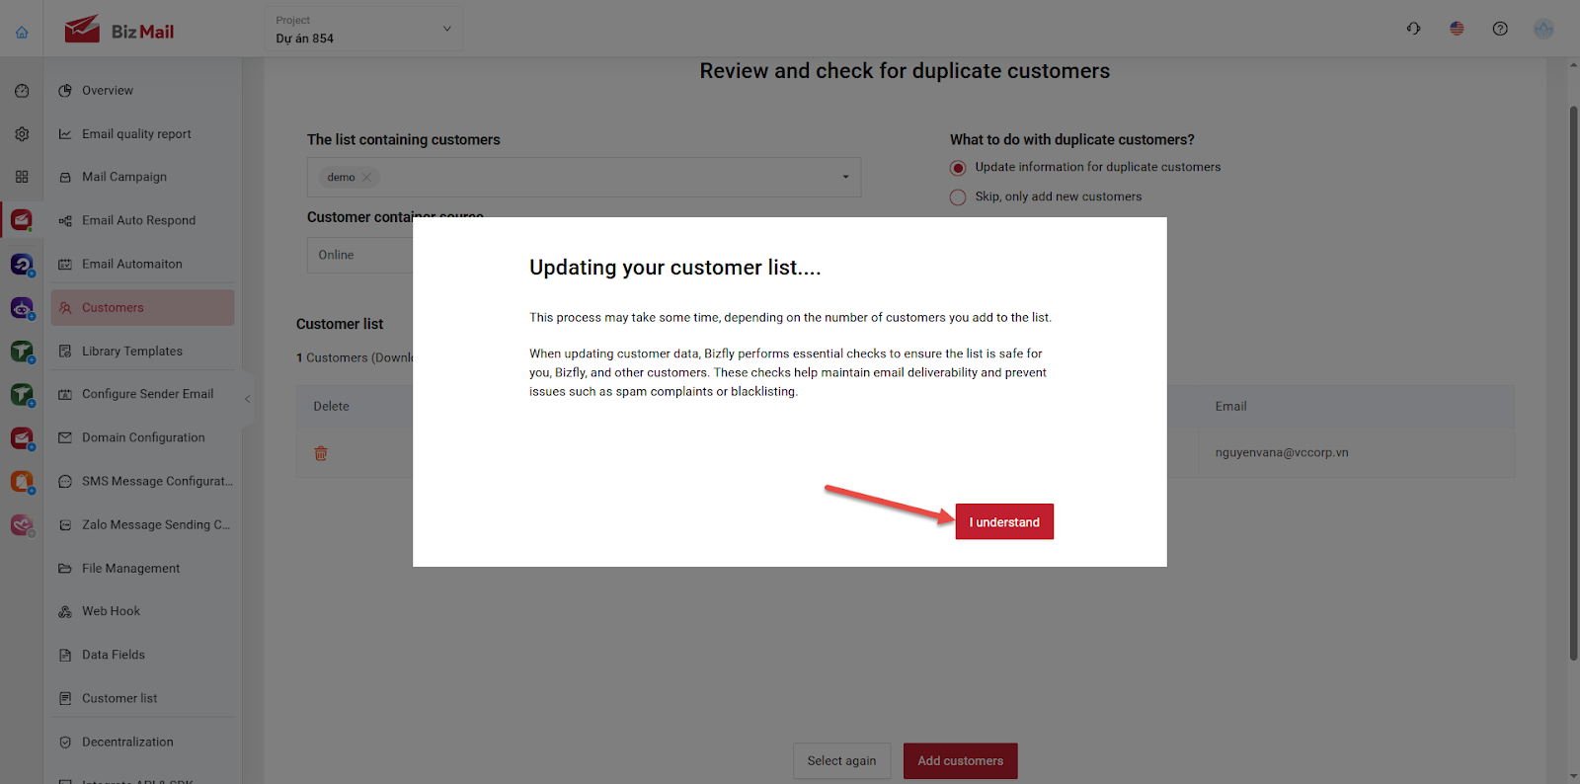The width and height of the screenshot is (1580, 784).
Task: Open the help question mark icon
Action: click(1500, 29)
